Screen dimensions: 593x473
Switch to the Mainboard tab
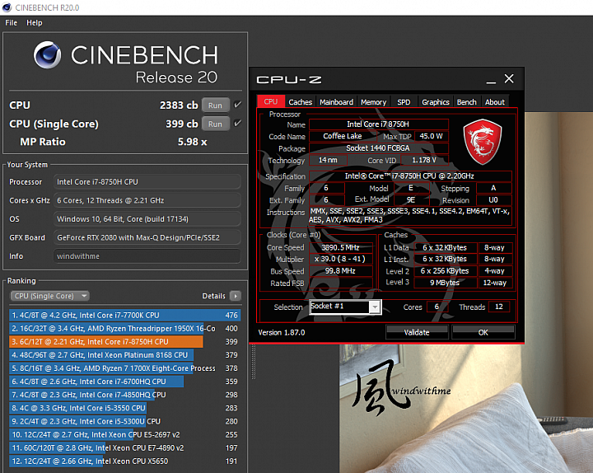click(x=336, y=102)
